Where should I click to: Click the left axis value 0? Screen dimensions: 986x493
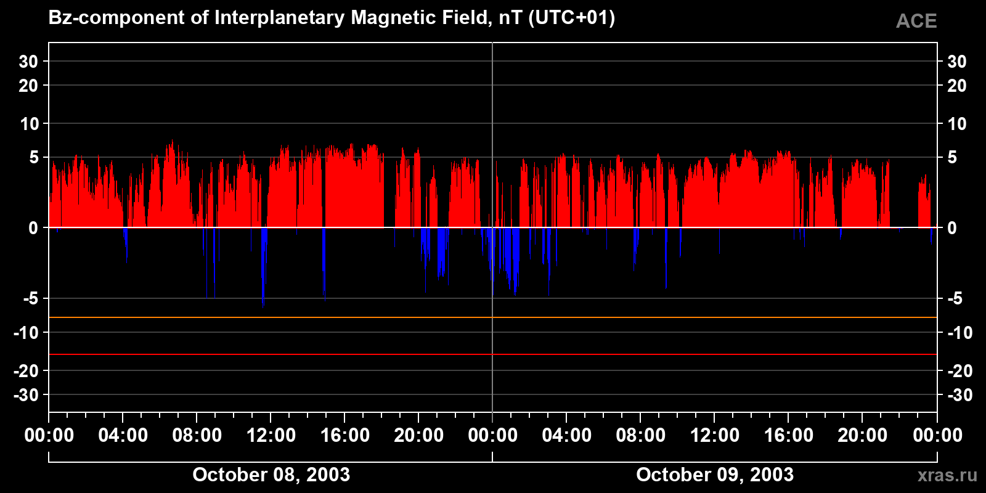coord(33,228)
